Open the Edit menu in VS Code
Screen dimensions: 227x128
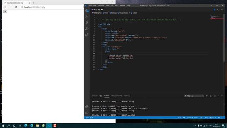[x=95, y=6]
